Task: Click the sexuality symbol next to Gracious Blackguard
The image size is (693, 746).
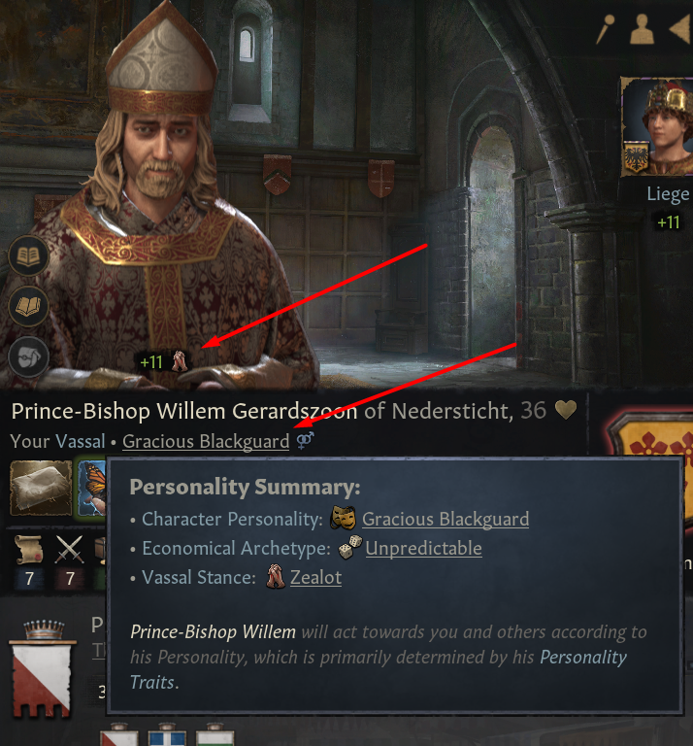Action: [x=305, y=441]
